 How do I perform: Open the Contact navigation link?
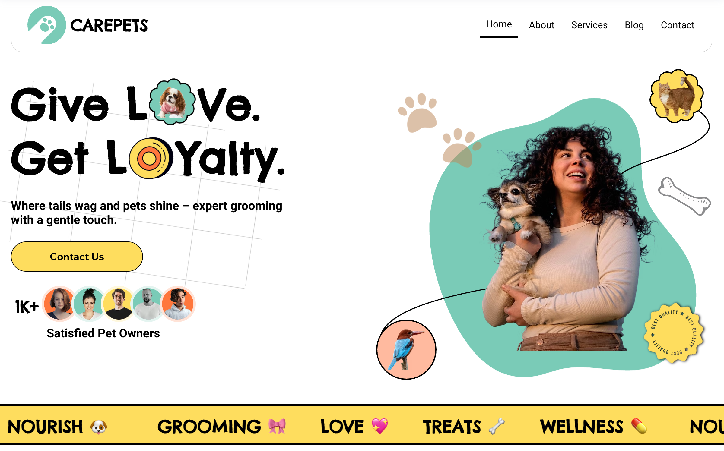tap(678, 25)
